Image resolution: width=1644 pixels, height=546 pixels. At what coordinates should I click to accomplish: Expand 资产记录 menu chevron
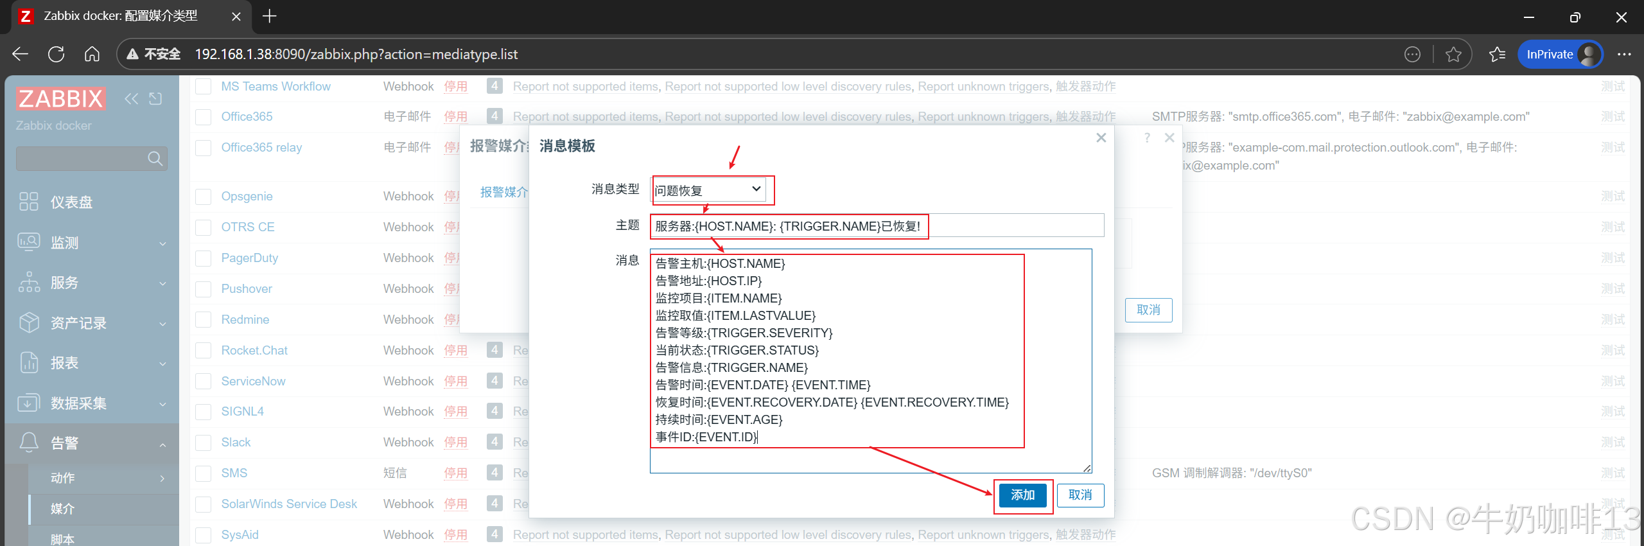(162, 324)
